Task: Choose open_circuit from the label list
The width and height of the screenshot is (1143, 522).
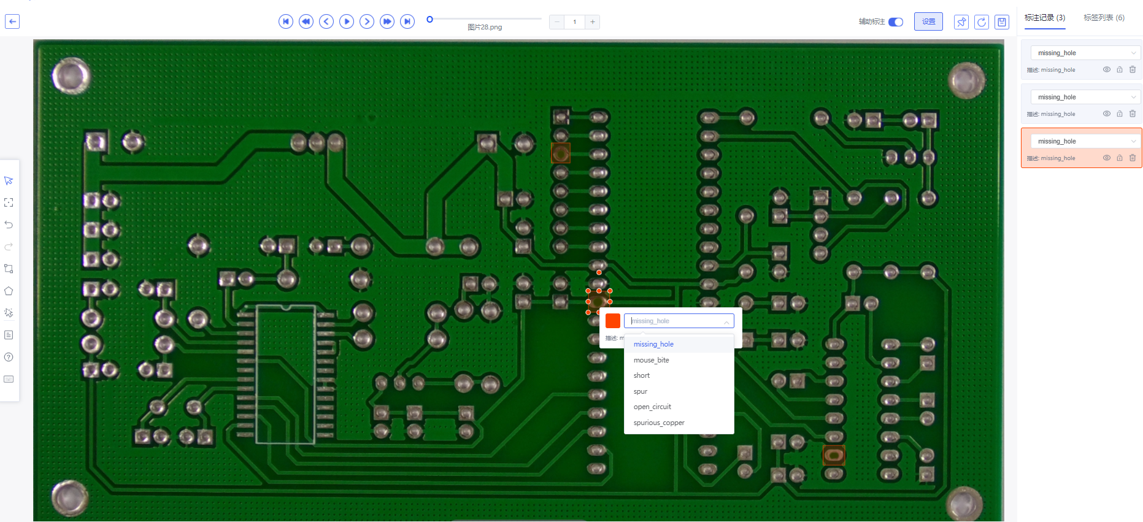Action: (679, 407)
